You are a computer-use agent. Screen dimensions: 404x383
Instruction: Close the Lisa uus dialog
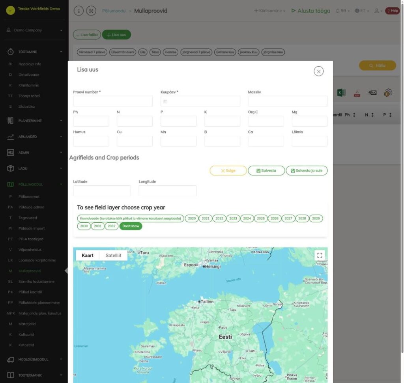tap(318, 71)
